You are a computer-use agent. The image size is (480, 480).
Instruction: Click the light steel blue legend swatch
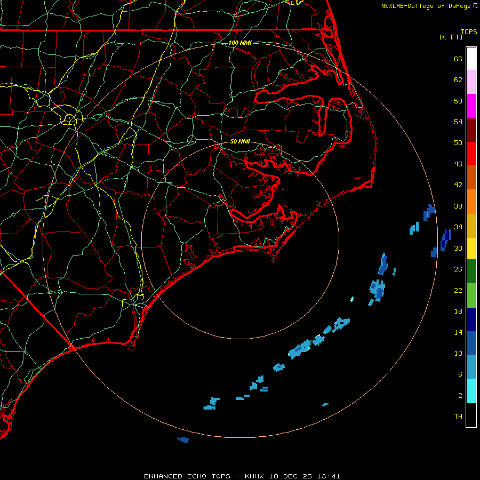pyautogui.click(x=471, y=367)
